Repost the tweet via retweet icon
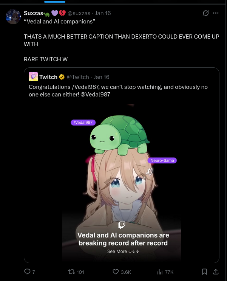 pyautogui.click(x=71, y=272)
